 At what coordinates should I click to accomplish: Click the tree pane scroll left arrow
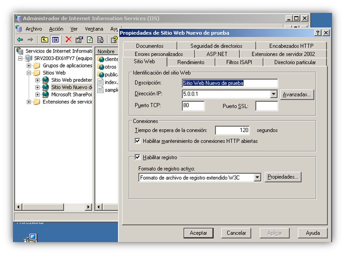[x=19, y=207]
